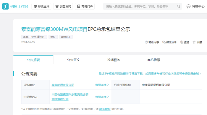This screenshot has height=115, width=207.
Task: Click the 泰富能源富锦300MW风电项目 title link
Action: coord(54,29)
